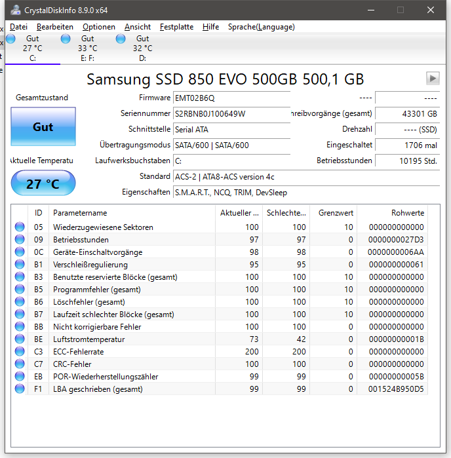Viewport: 451px width, 458px height.
Task: Open the Festplatte menu
Action: [x=176, y=27]
